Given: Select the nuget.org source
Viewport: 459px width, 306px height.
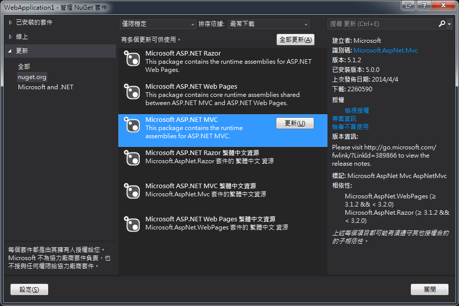Looking at the screenshot, I should pyautogui.click(x=32, y=77).
